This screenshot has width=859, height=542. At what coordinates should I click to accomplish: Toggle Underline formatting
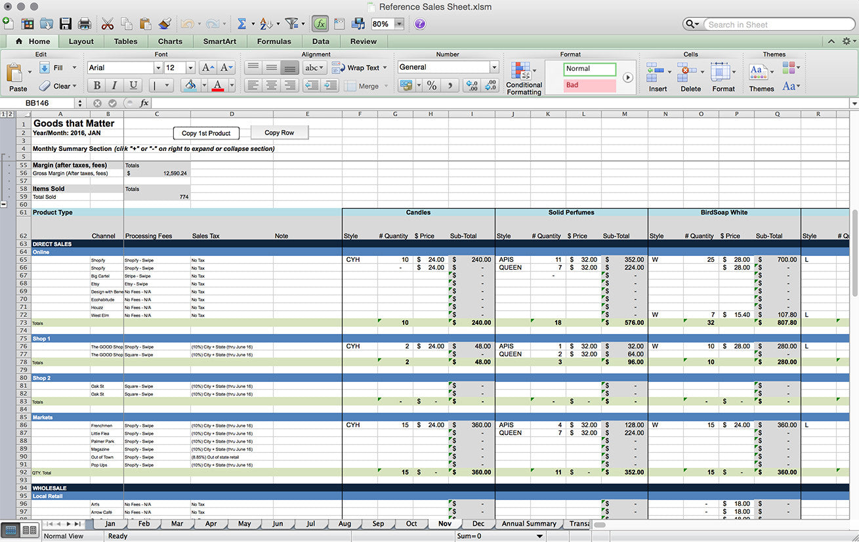coord(133,85)
